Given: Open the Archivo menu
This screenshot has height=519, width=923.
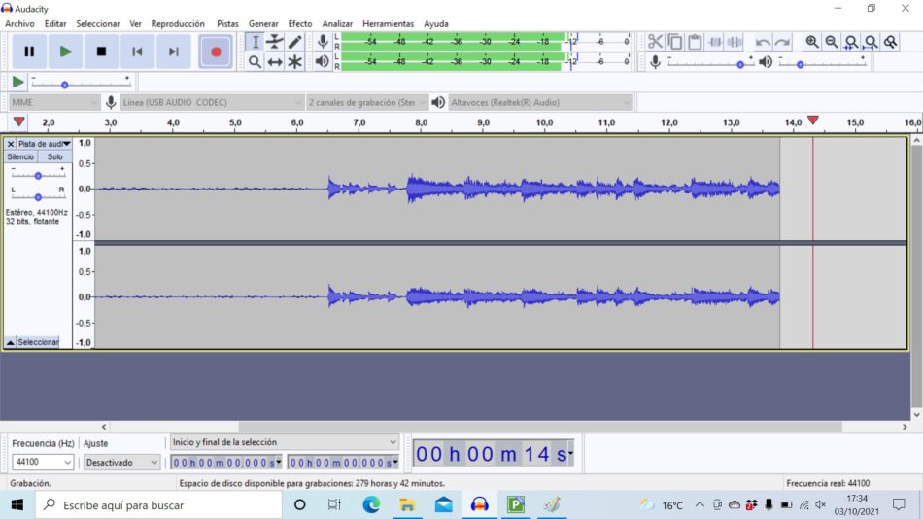Looking at the screenshot, I should pos(19,23).
